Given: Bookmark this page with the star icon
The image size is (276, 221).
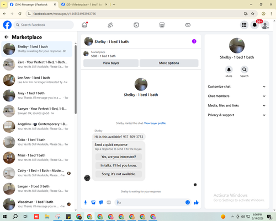Looking at the screenshot, I should click(253, 14).
